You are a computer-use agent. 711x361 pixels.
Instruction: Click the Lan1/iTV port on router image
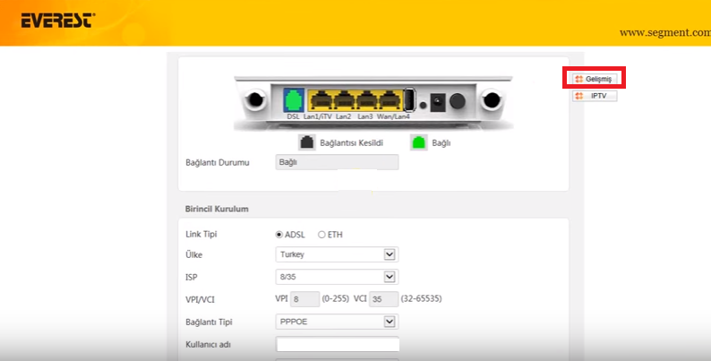click(321, 100)
